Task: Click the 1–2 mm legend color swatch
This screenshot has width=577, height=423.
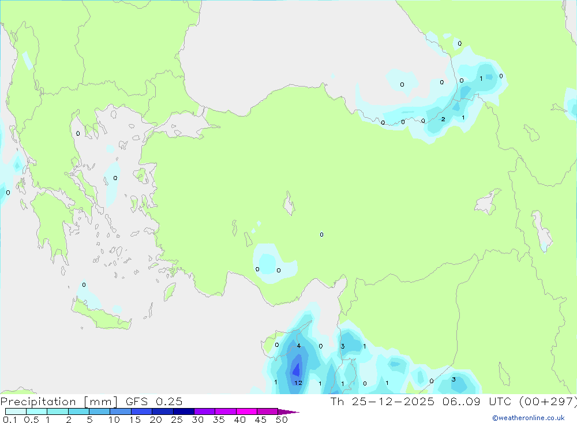Action: (57, 411)
